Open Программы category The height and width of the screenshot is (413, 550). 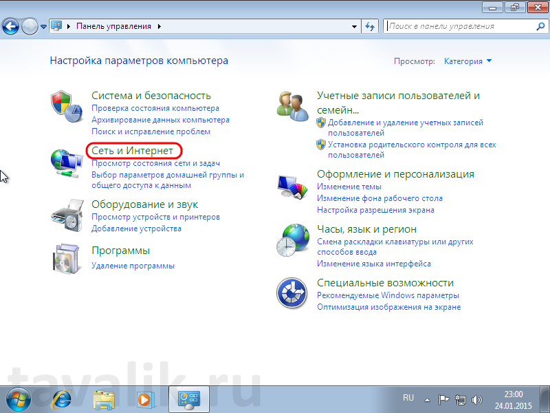click(121, 251)
